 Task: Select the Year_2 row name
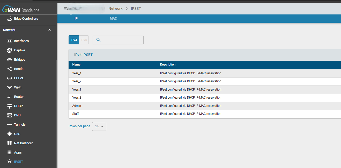coord(77,81)
